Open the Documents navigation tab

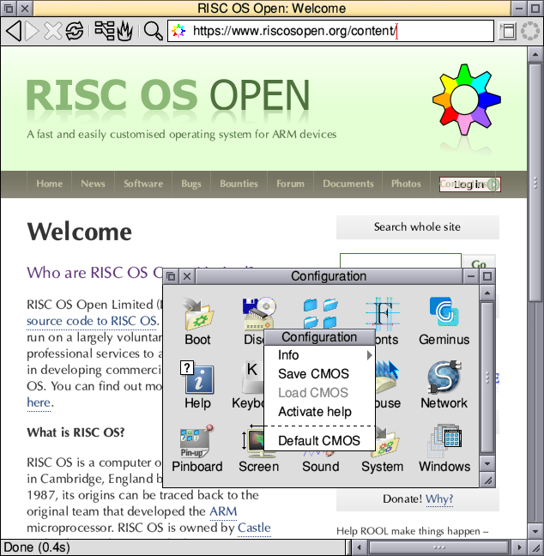coord(348,184)
